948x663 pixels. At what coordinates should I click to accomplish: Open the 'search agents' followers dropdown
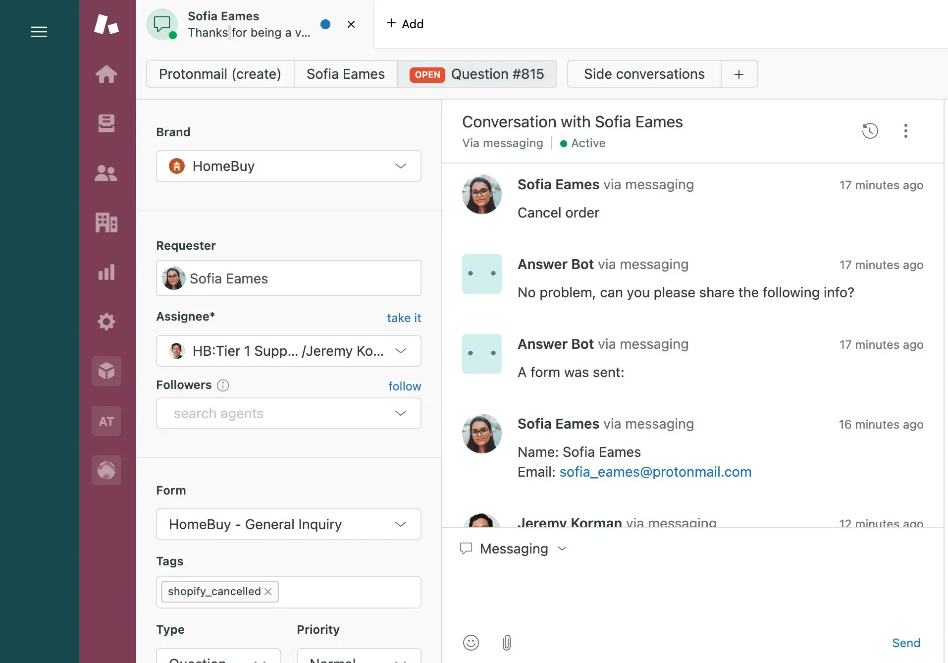[289, 413]
